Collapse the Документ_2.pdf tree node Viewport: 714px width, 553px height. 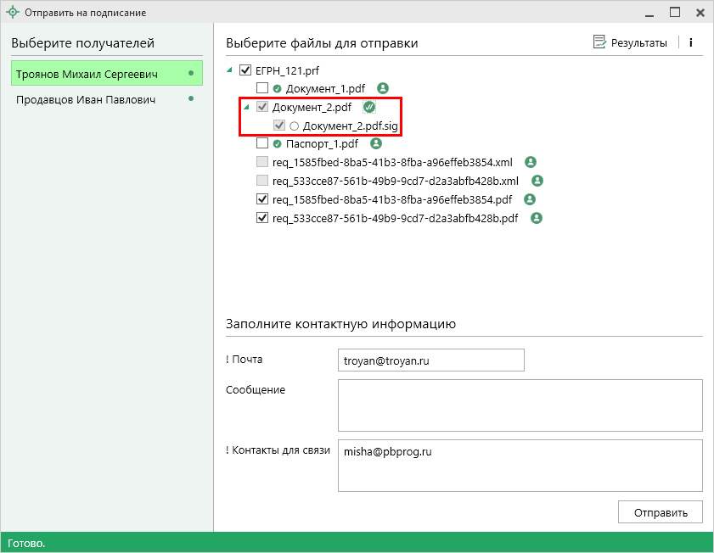click(x=246, y=107)
